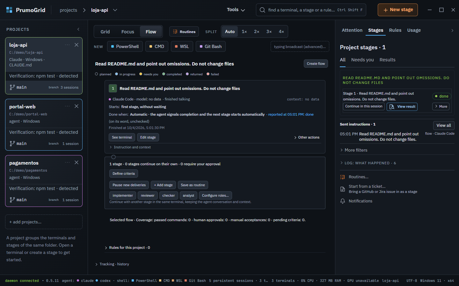The width and height of the screenshot is (459, 286).
Task: Open the Rules tab
Action: coord(395,30)
